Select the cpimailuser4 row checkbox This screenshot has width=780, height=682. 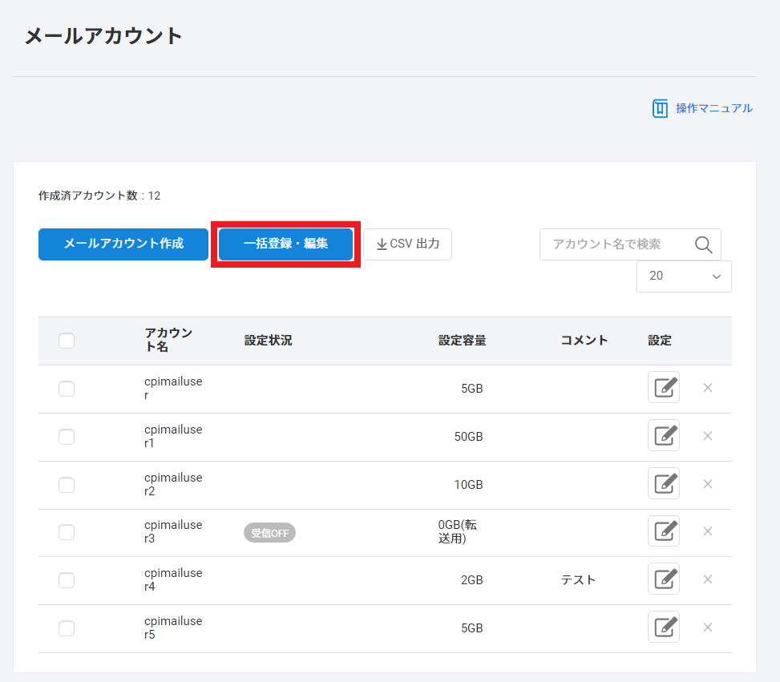point(67,580)
